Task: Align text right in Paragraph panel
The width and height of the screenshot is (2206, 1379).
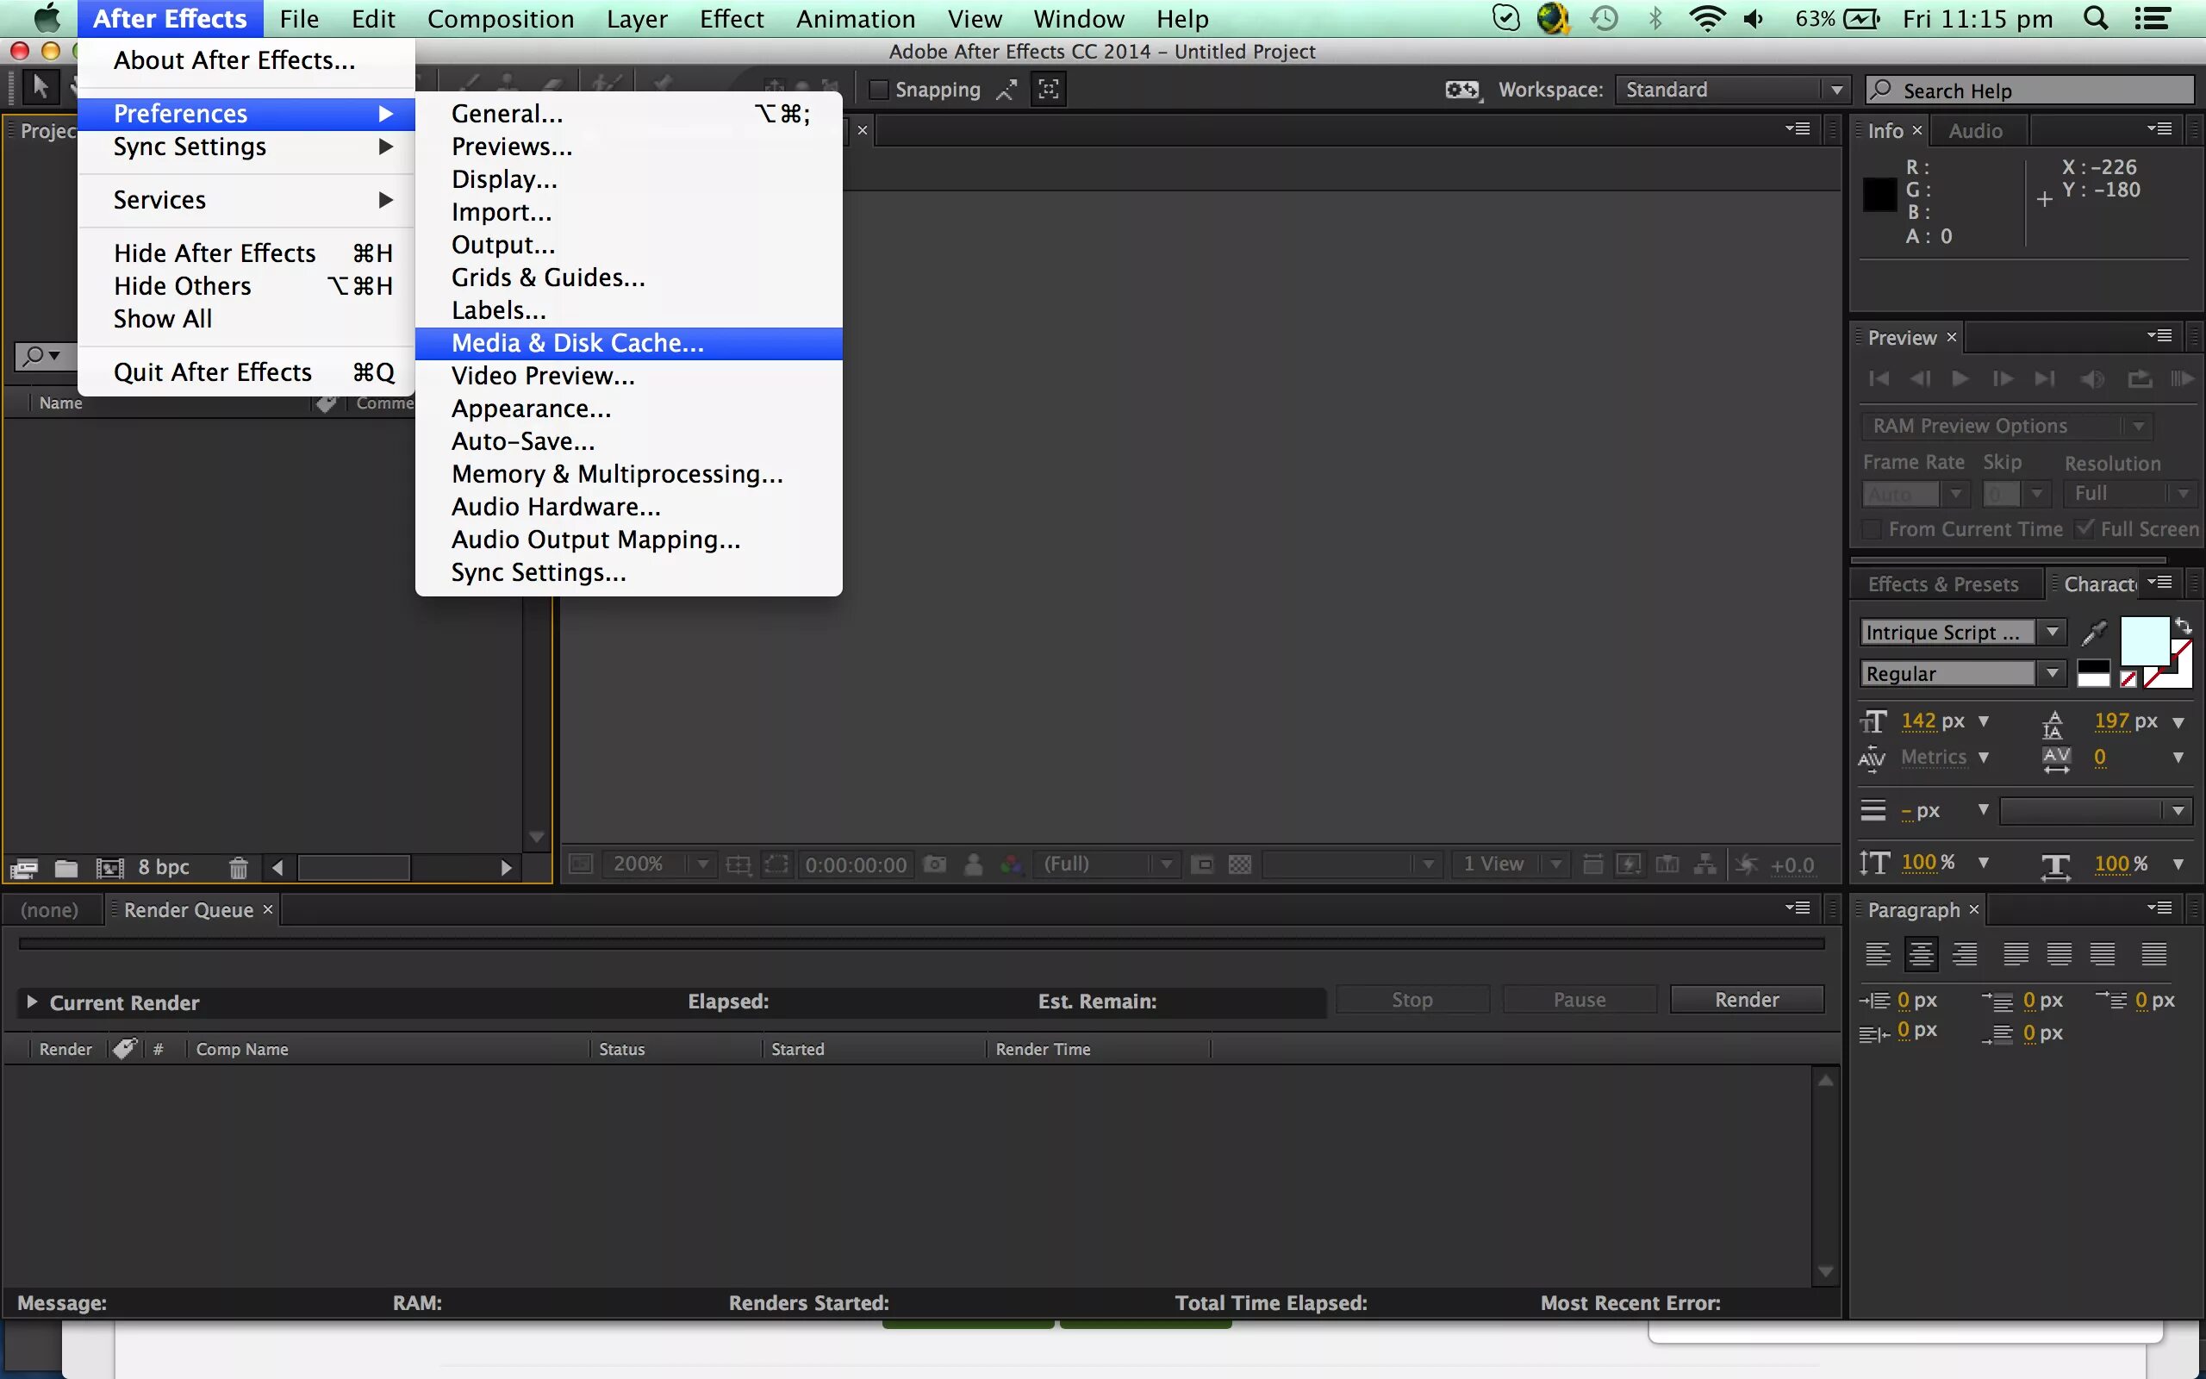Action: pyautogui.click(x=1965, y=954)
